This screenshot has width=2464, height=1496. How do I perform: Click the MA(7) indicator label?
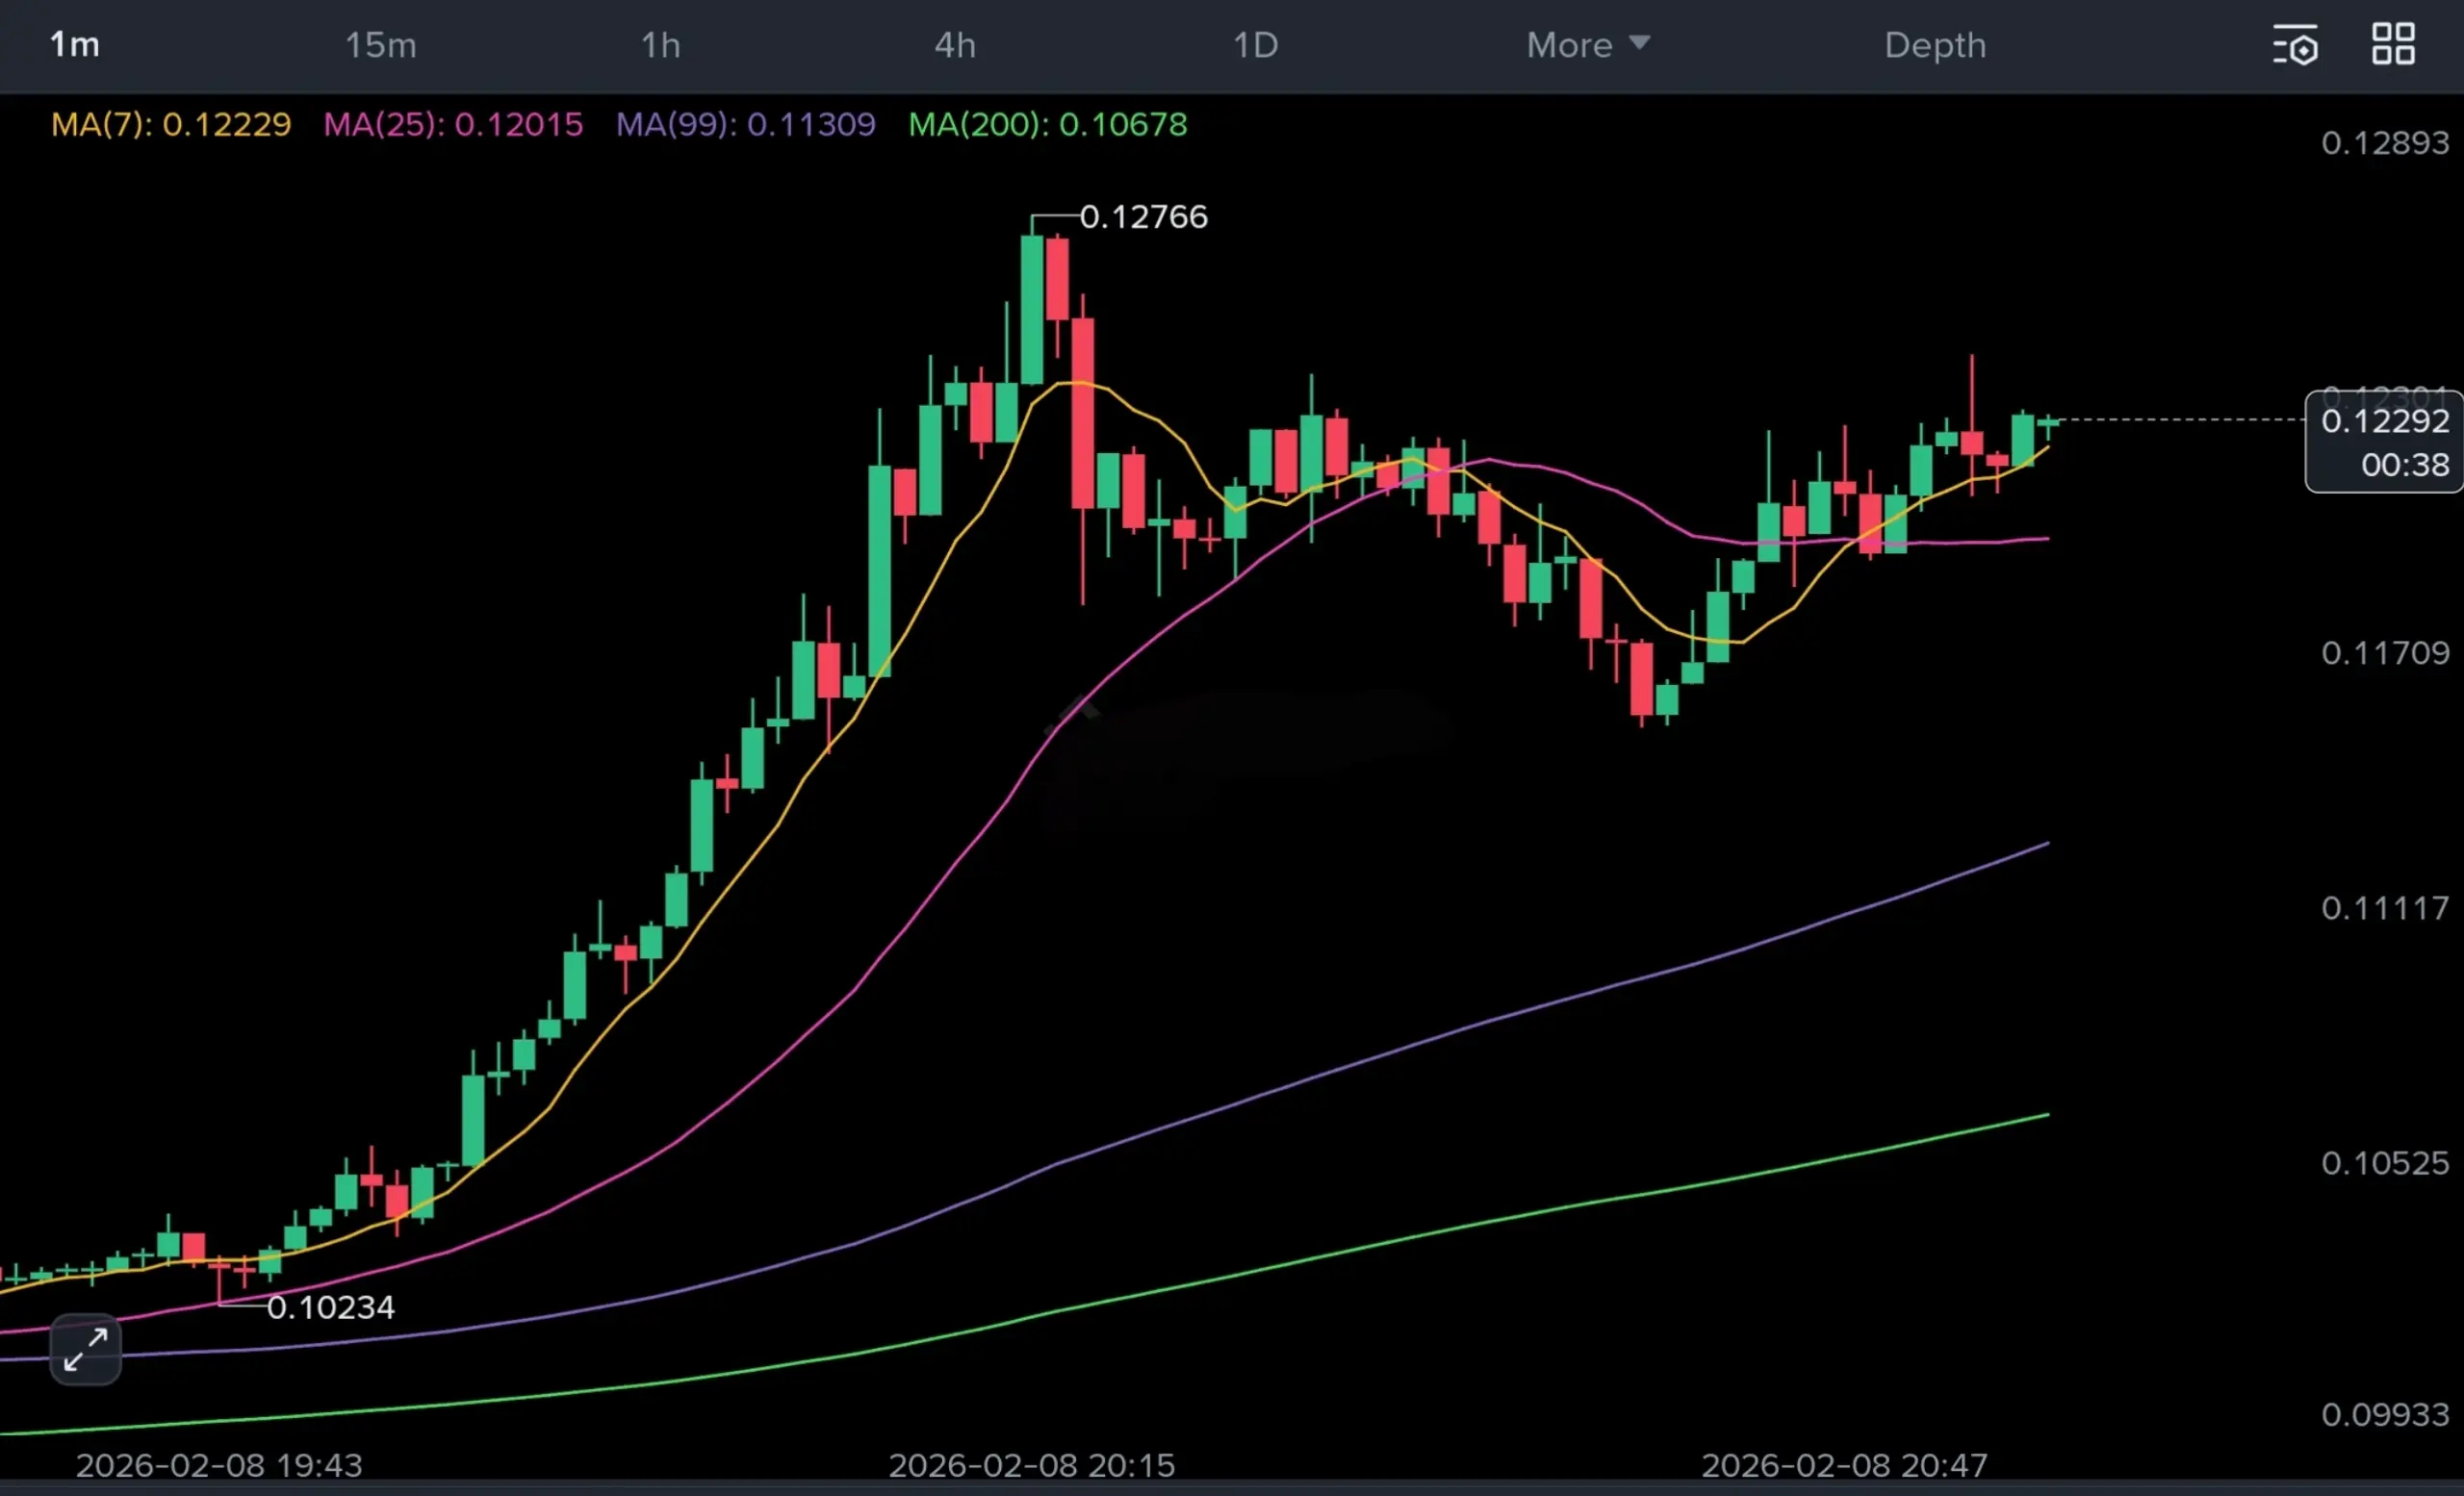click(x=171, y=124)
